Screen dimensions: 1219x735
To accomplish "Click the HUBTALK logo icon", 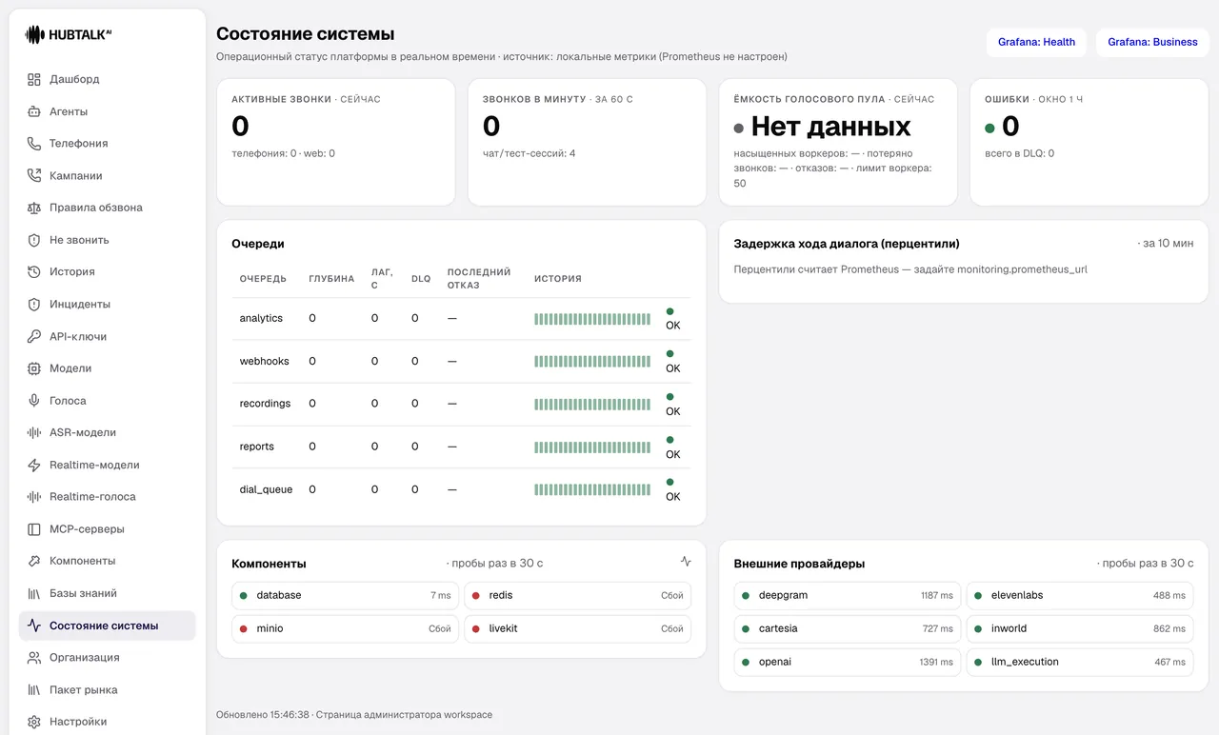I will coord(34,35).
